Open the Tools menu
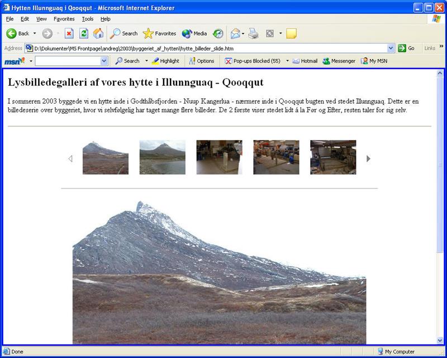Viewport: 447px width, 358px height. click(x=88, y=19)
